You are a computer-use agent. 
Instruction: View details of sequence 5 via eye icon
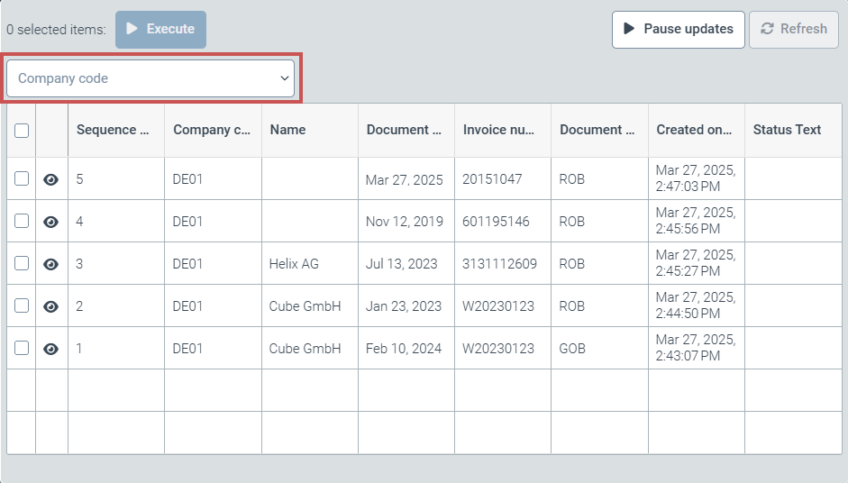click(x=51, y=179)
